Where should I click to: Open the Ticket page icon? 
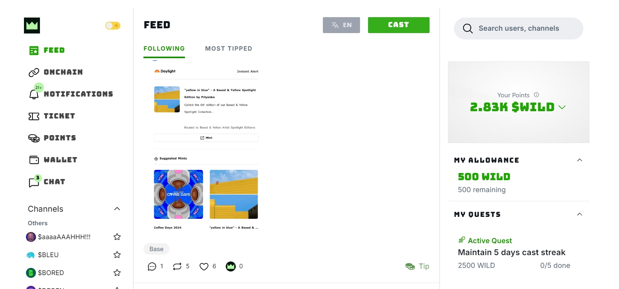point(34,116)
